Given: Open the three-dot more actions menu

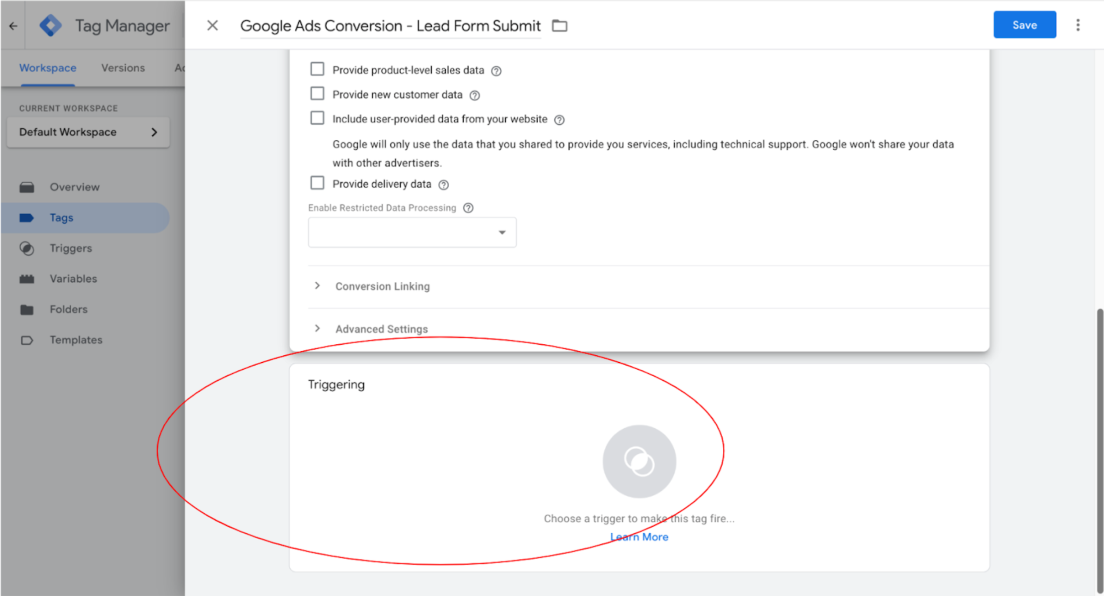Looking at the screenshot, I should tap(1078, 25).
